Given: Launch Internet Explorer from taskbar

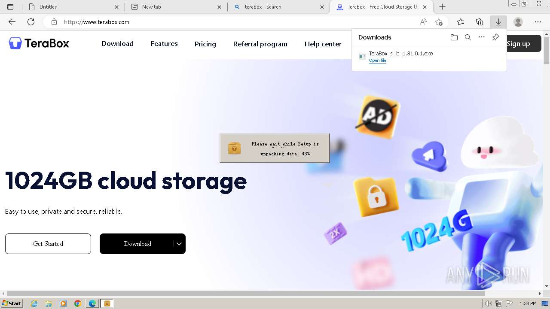Looking at the screenshot, I should pos(34,303).
